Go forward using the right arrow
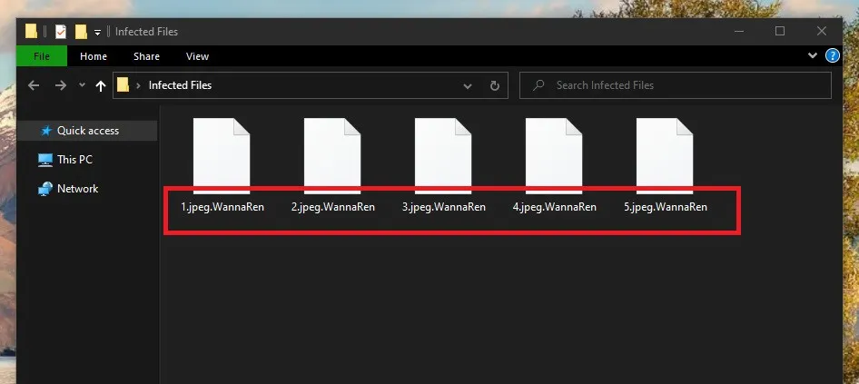 pyautogui.click(x=60, y=85)
